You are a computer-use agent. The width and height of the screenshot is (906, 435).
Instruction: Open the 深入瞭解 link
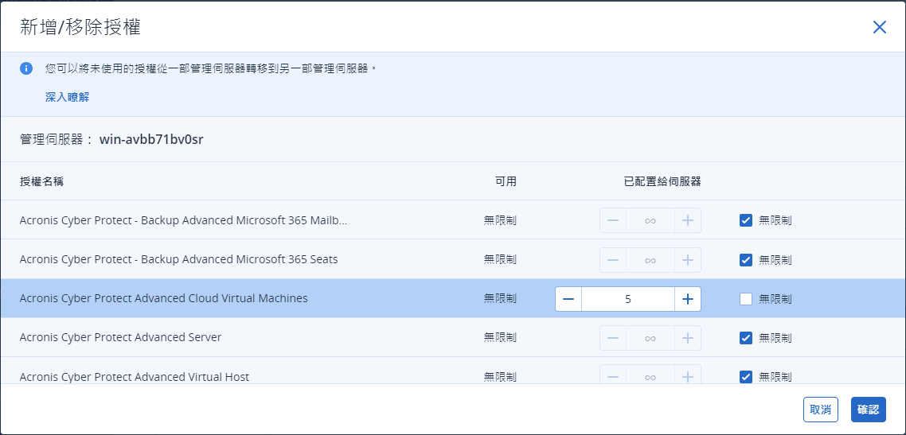tap(67, 97)
